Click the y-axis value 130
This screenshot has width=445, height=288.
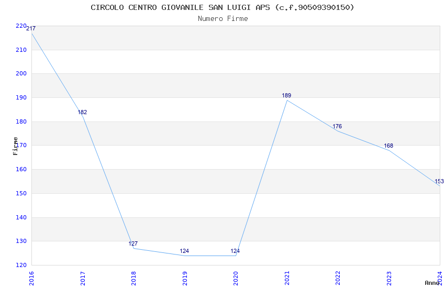pyautogui.click(x=21, y=241)
